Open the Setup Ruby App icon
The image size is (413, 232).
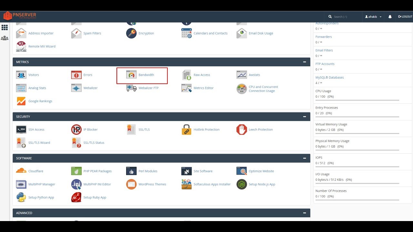click(76, 198)
